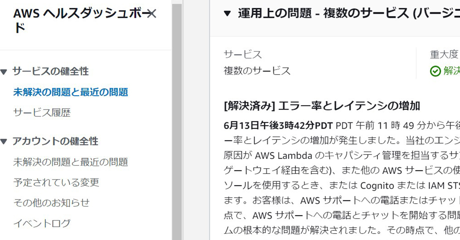Open 未解決の問題と最近の問題 under サービスの健全性
Viewport: 460px width, 240px height.
(71, 92)
